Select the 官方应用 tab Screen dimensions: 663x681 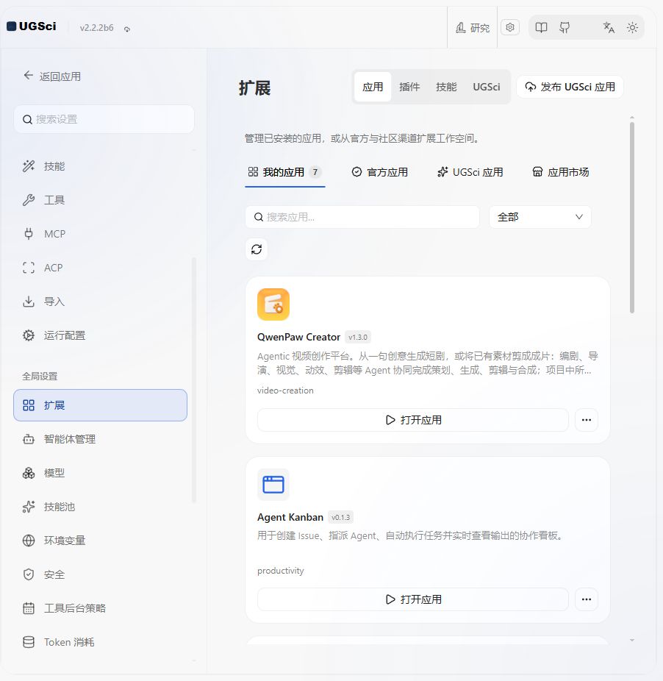[x=380, y=172]
